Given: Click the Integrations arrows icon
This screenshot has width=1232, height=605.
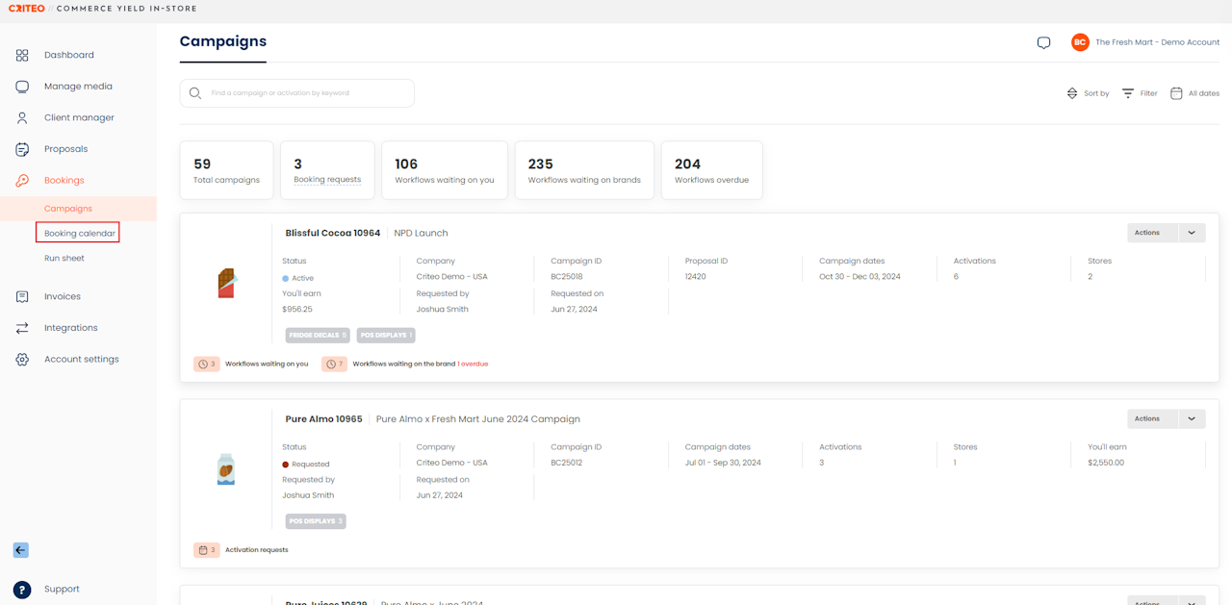Looking at the screenshot, I should tap(22, 328).
